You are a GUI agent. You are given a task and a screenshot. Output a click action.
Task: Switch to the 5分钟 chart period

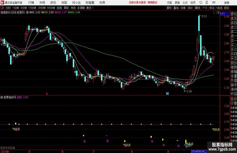coord(24,8)
